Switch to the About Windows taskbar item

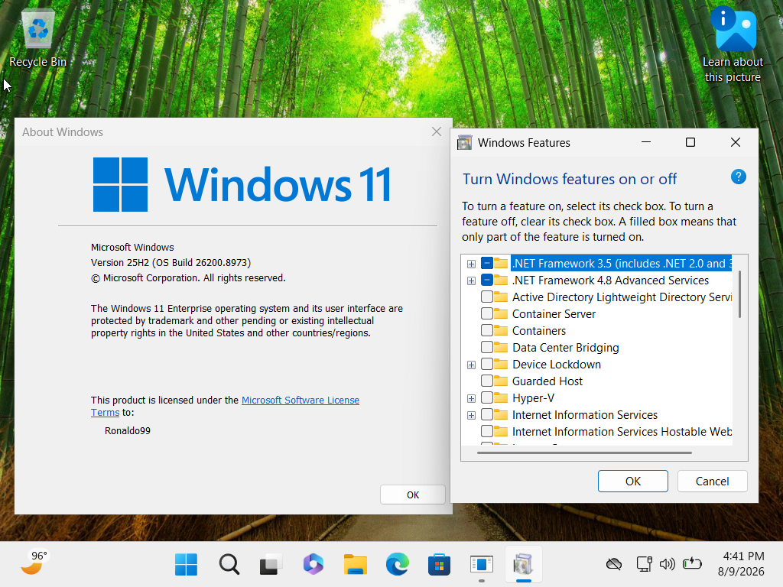coord(482,565)
